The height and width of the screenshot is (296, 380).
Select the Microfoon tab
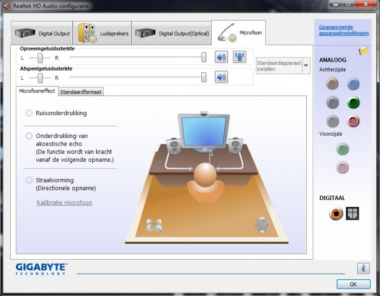pyautogui.click(x=239, y=33)
